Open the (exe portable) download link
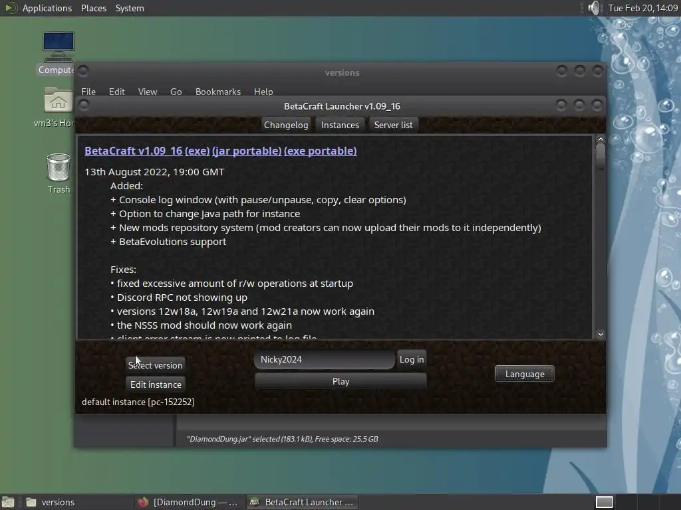 pos(321,151)
